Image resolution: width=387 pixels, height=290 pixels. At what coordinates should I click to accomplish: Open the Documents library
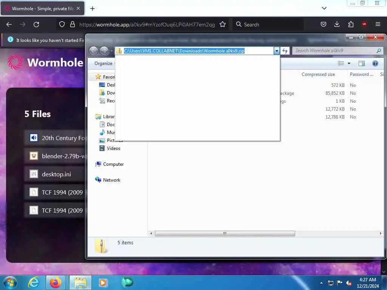(x=107, y=125)
